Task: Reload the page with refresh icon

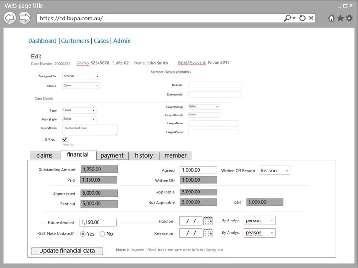Action: click(302, 18)
